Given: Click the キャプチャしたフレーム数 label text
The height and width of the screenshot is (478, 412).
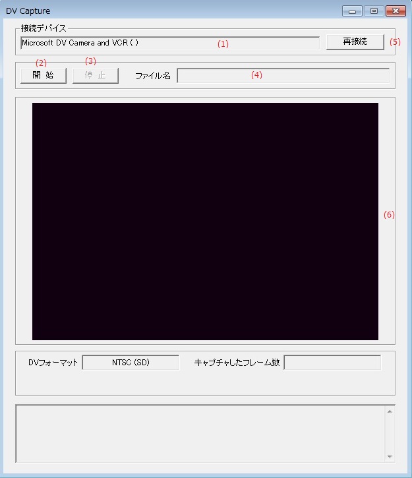Looking at the screenshot, I should pos(237,363).
